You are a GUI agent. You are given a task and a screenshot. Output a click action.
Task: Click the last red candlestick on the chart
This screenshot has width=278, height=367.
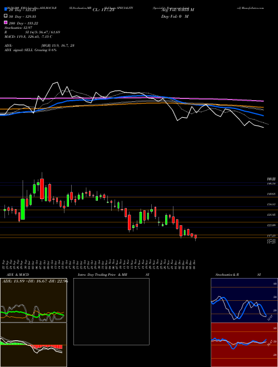point(196,237)
